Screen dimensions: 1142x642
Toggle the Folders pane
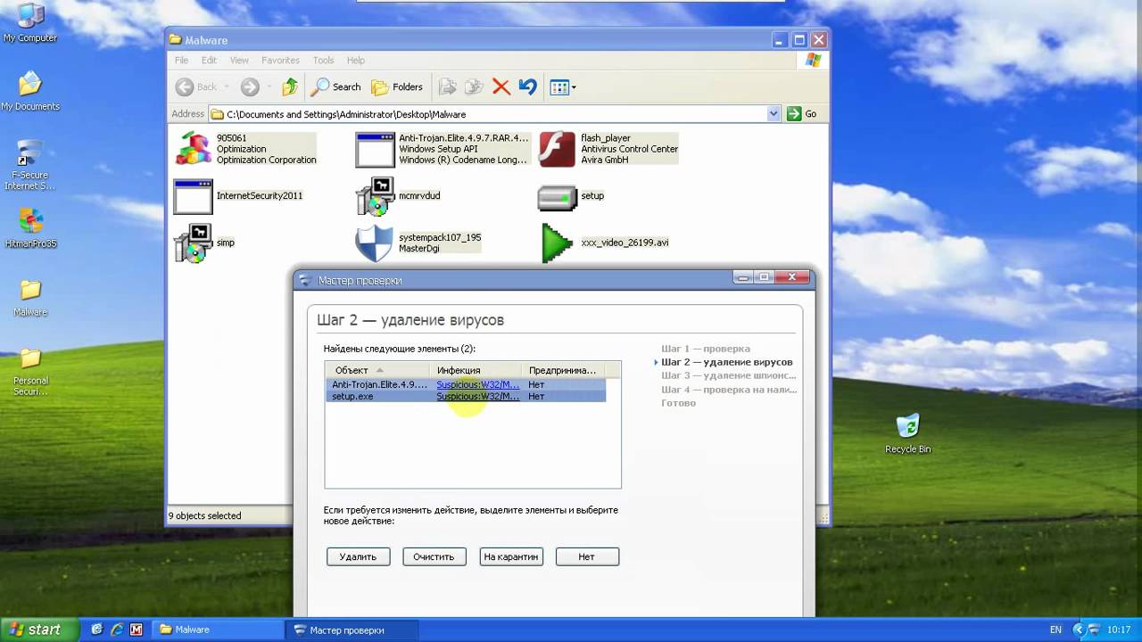(397, 86)
